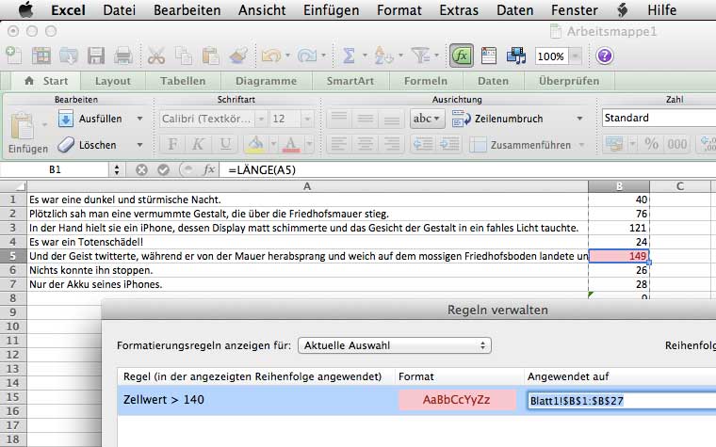The height and width of the screenshot is (447, 716).
Task: Click the scissors cut icon
Action: click(x=157, y=56)
